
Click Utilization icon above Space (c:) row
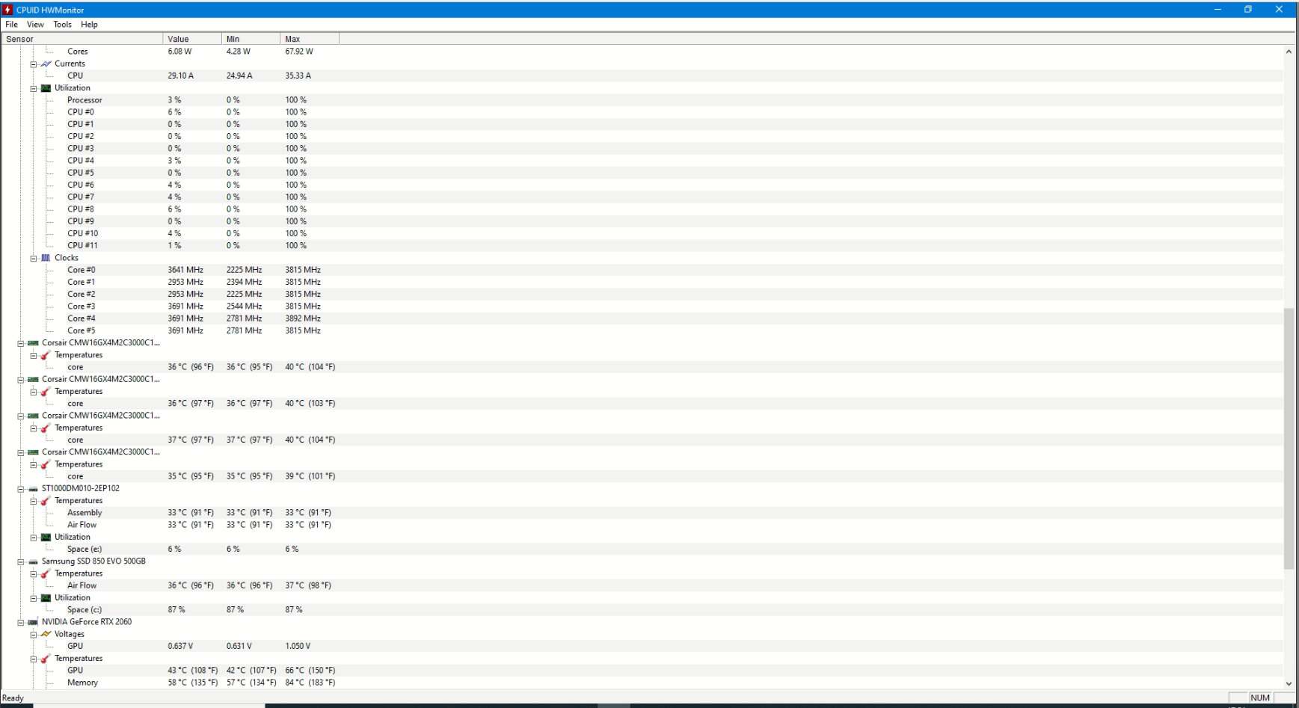(x=46, y=597)
